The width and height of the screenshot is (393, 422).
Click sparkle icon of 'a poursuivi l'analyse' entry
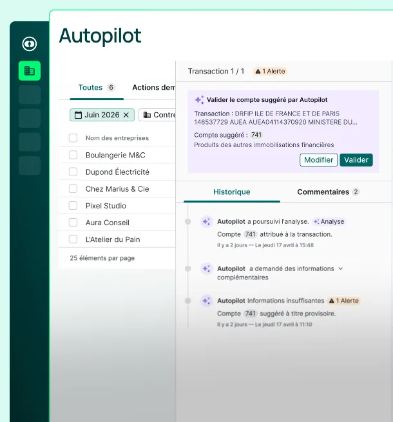coord(207,222)
